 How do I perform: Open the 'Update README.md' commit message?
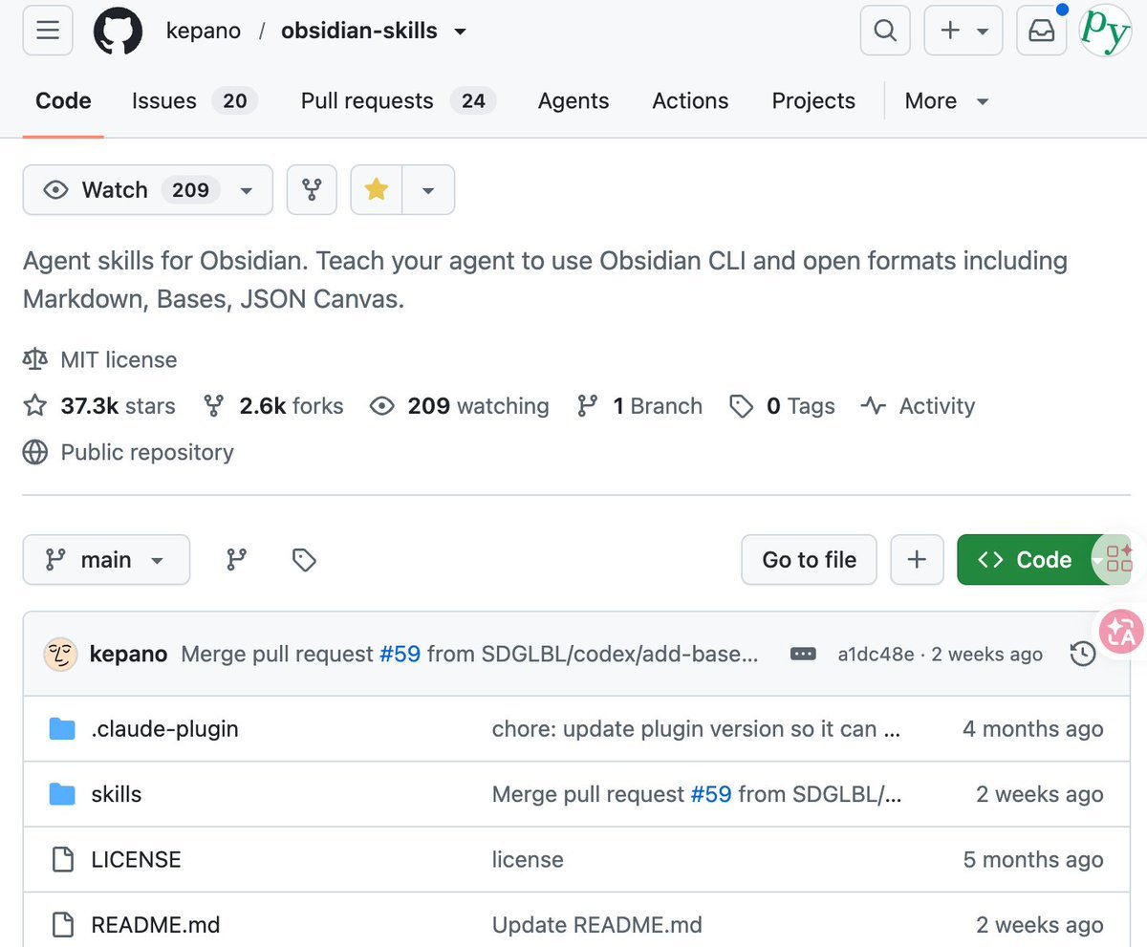pos(596,924)
